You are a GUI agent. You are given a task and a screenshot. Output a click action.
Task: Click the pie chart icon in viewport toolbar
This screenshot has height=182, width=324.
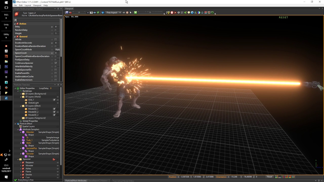click(x=199, y=13)
